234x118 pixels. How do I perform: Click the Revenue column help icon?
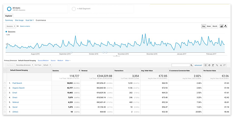coord(89,71)
